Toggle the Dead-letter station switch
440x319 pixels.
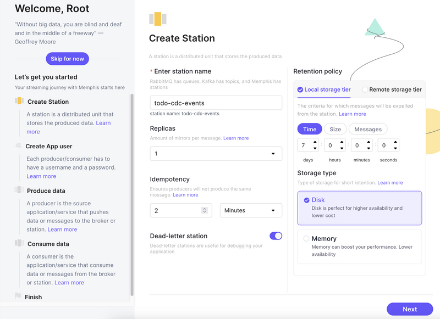point(276,236)
